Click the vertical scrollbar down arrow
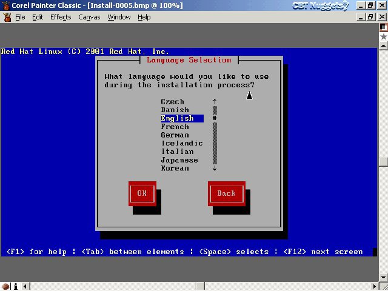This screenshot has height=291, width=388. (x=384, y=277)
